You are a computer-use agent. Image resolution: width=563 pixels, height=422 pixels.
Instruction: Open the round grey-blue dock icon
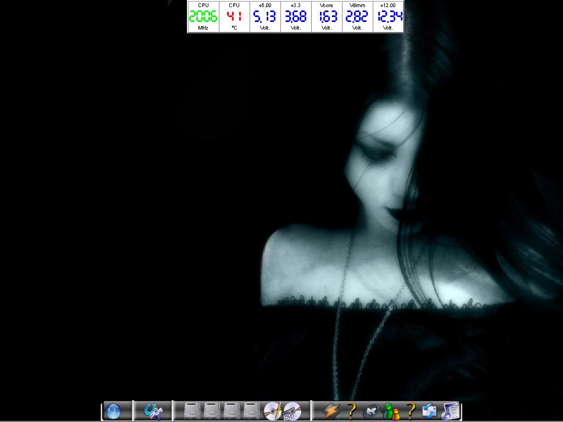(371, 411)
